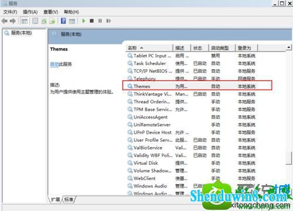Click the gear icon beside Task Scheduler
This screenshot has width=293, height=211.
130,63
